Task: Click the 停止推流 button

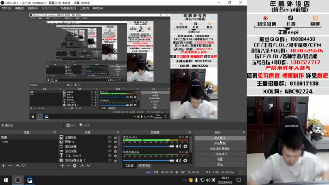Action: (220, 138)
